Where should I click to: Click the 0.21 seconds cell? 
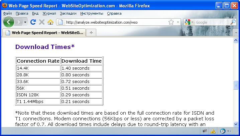[x=82, y=102]
